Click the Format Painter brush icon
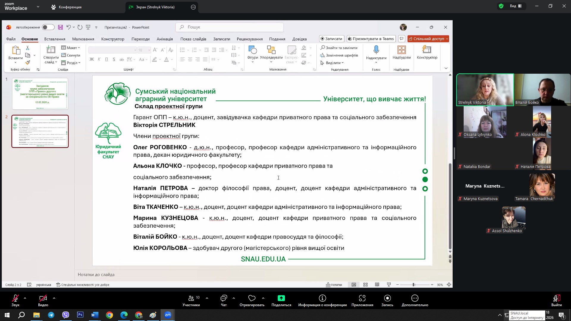The width and height of the screenshot is (571, 321). pos(28,63)
